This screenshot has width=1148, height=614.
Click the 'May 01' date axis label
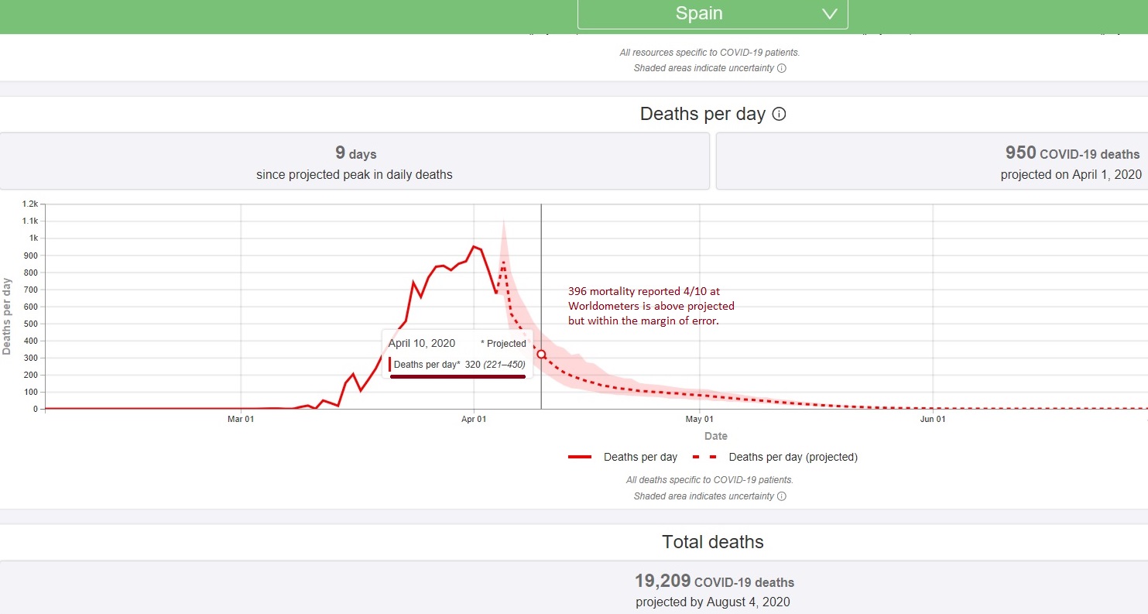tap(699, 420)
